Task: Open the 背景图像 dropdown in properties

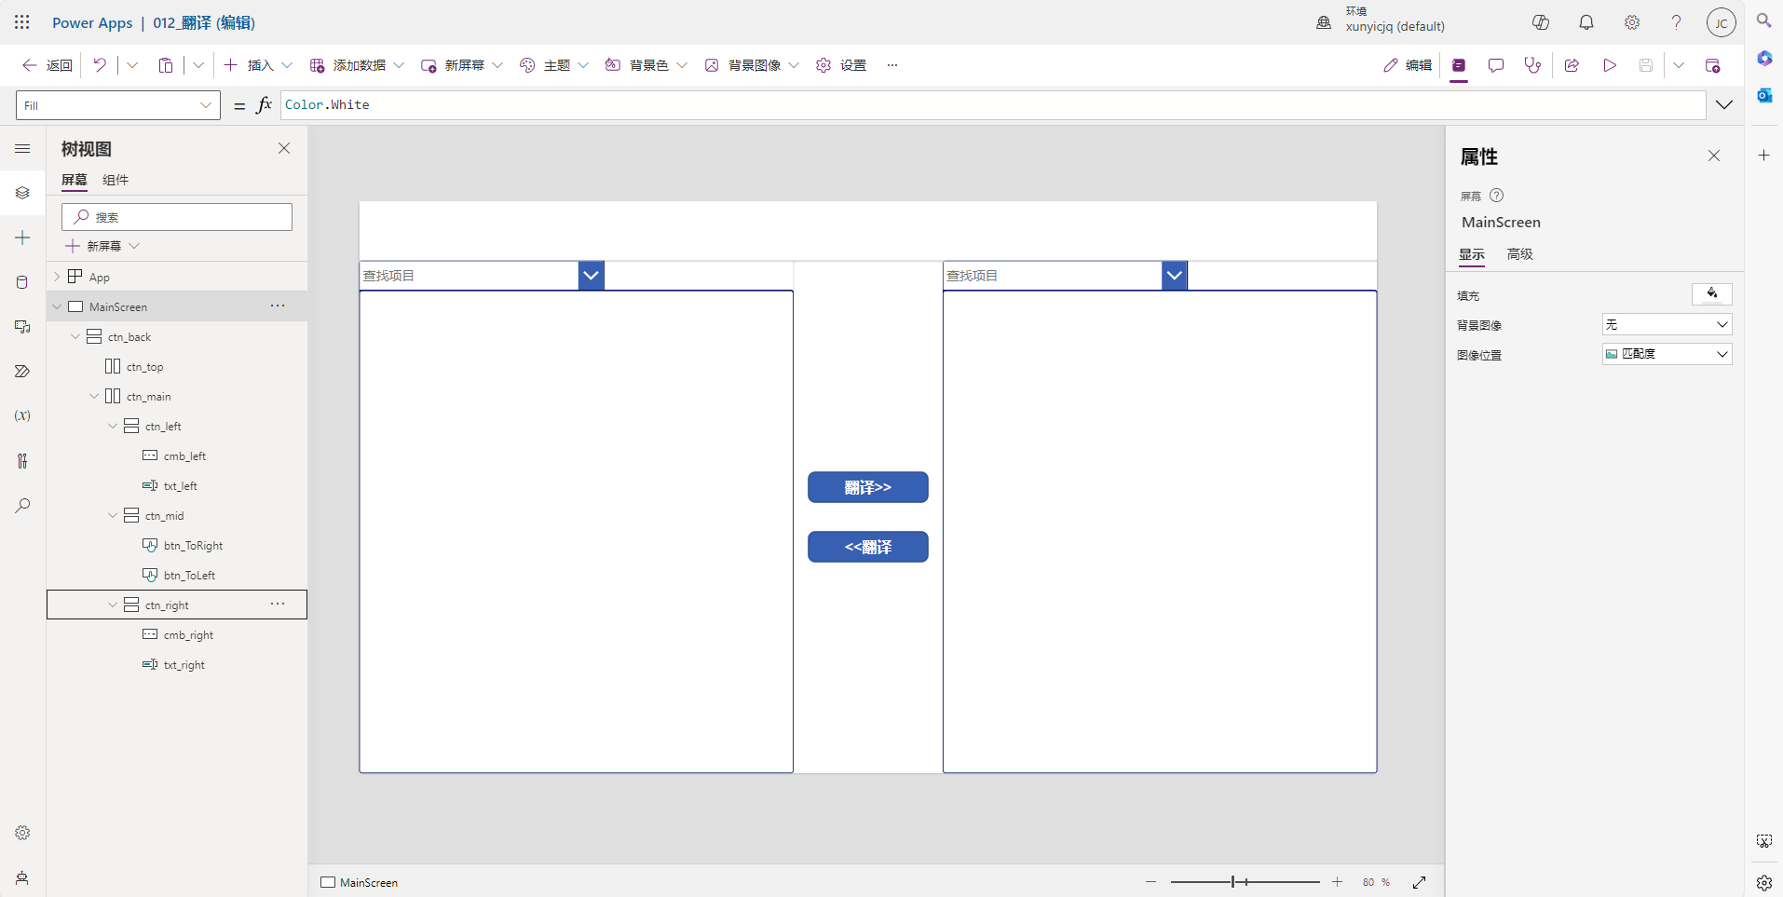Action: (x=1666, y=324)
